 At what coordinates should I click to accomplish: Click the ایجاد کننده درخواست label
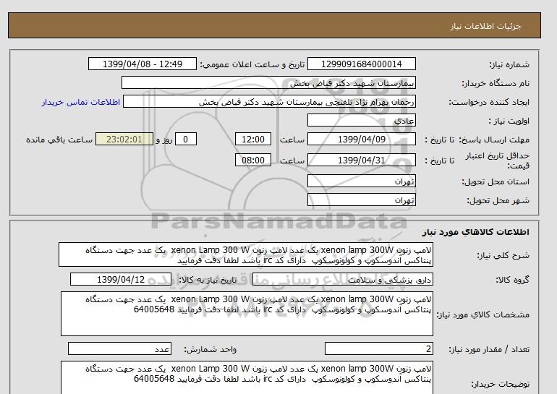tap(489, 102)
